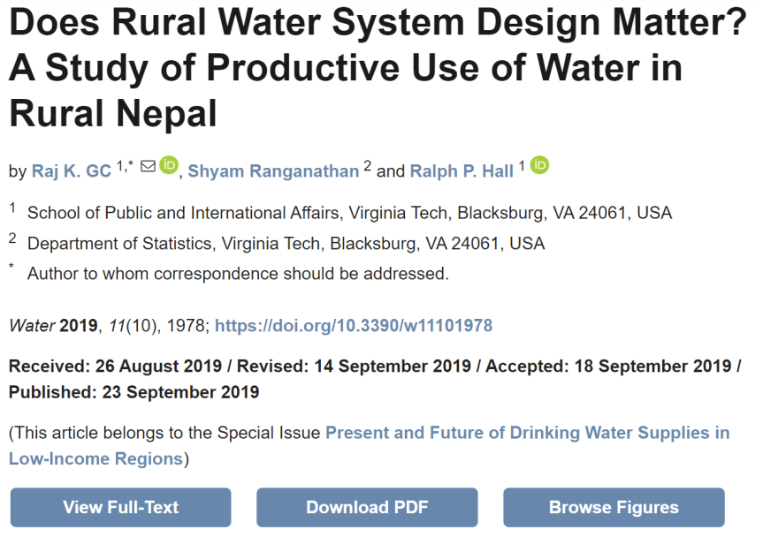Open the ORCID icon next to Raj K. GC
Screen dimensions: 763x537
(x=169, y=165)
